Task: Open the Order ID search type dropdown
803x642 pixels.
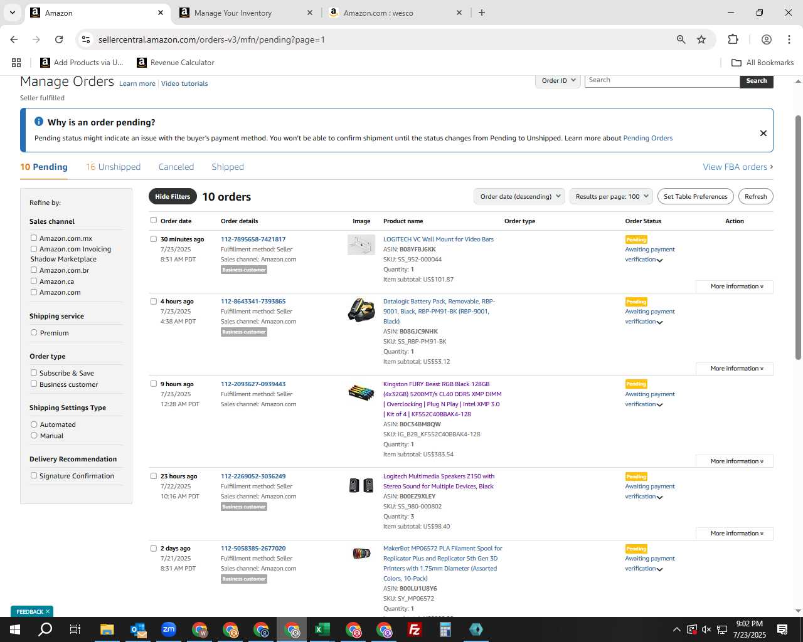Action: pos(558,80)
